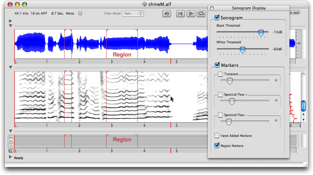Click the rewind to start button
Image resolution: width=313 pixels, height=175 pixels.
[x=180, y=13]
